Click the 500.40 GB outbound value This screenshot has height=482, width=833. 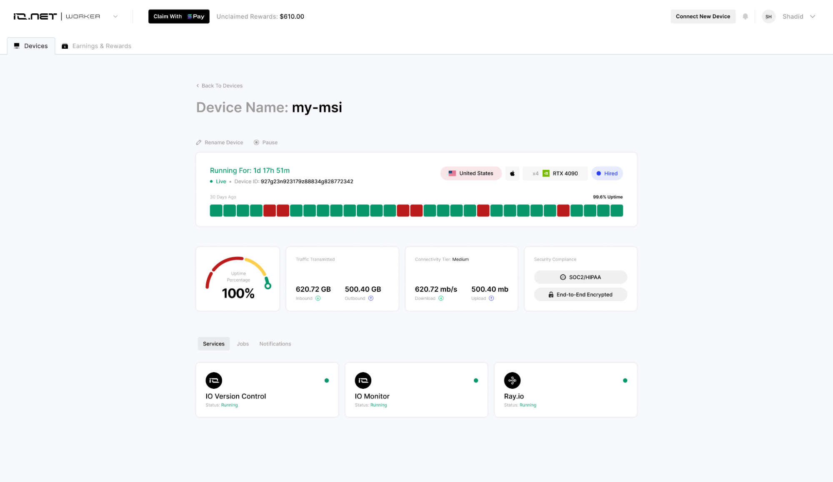[363, 289]
